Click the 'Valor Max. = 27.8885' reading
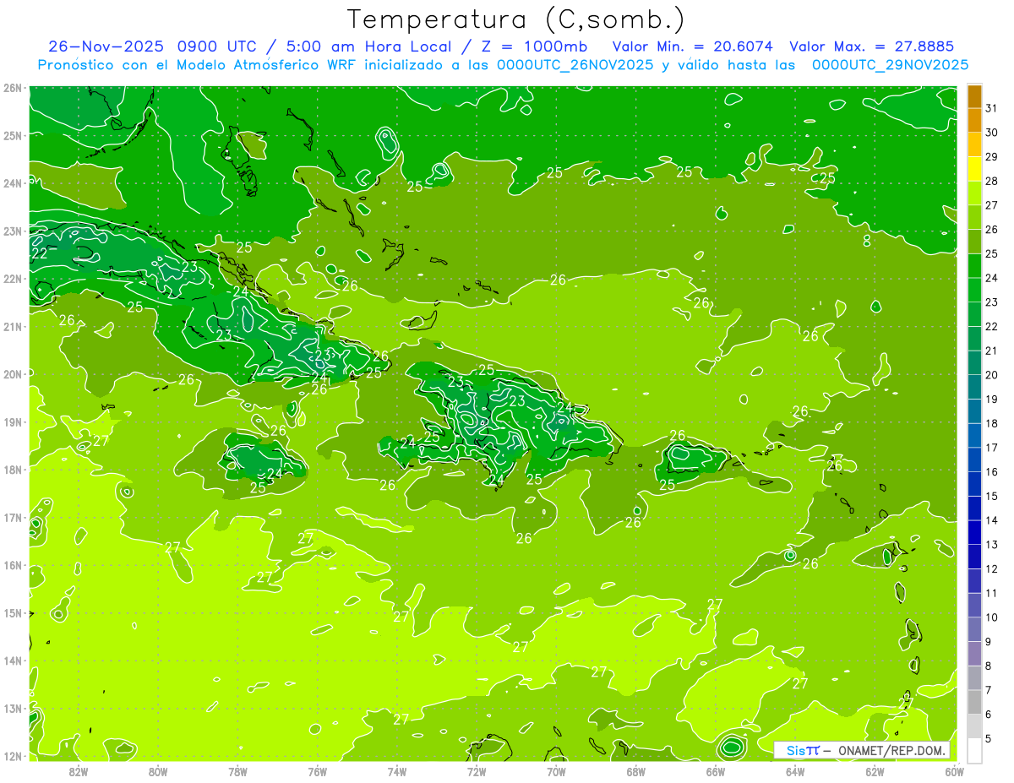The image size is (1014, 783). click(872, 46)
